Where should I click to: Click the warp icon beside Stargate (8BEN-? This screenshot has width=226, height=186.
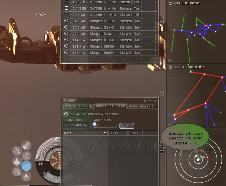coord(66,53)
